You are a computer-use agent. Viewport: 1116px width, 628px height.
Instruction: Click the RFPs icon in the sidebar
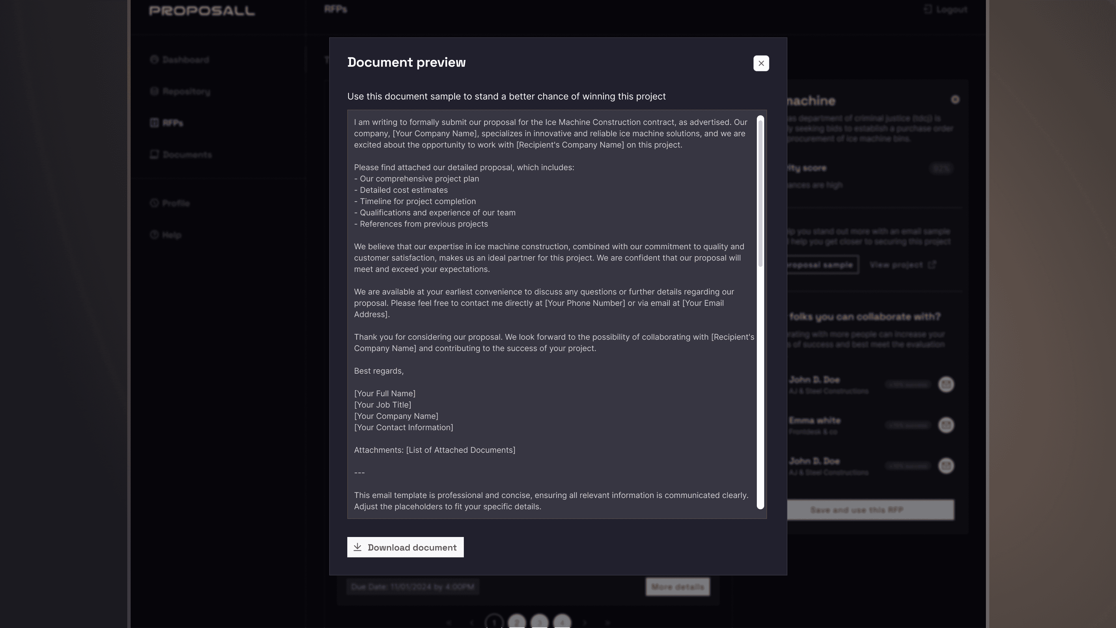(x=154, y=123)
